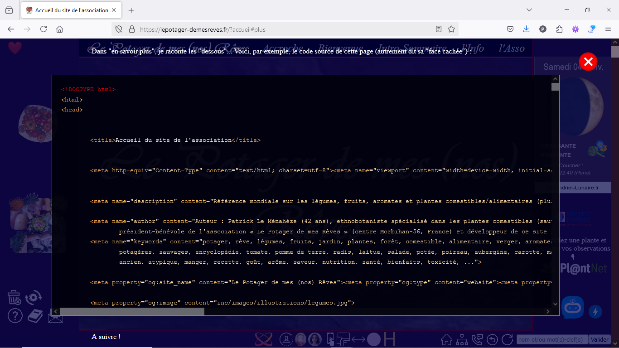Click the gear with rotating arrows icon
This screenshot has height=348, width=619.
(x=34, y=298)
